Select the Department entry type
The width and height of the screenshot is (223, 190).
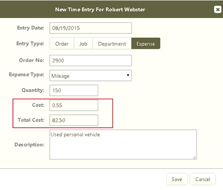[x=112, y=44]
